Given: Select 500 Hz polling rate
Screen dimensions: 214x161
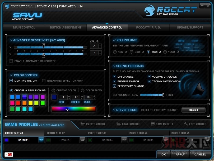Looking at the screenshot, I should click(148, 52).
